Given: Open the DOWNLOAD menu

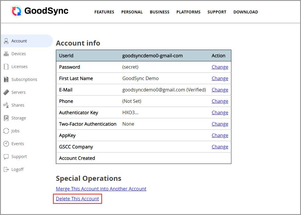Looking at the screenshot, I should (x=245, y=12).
